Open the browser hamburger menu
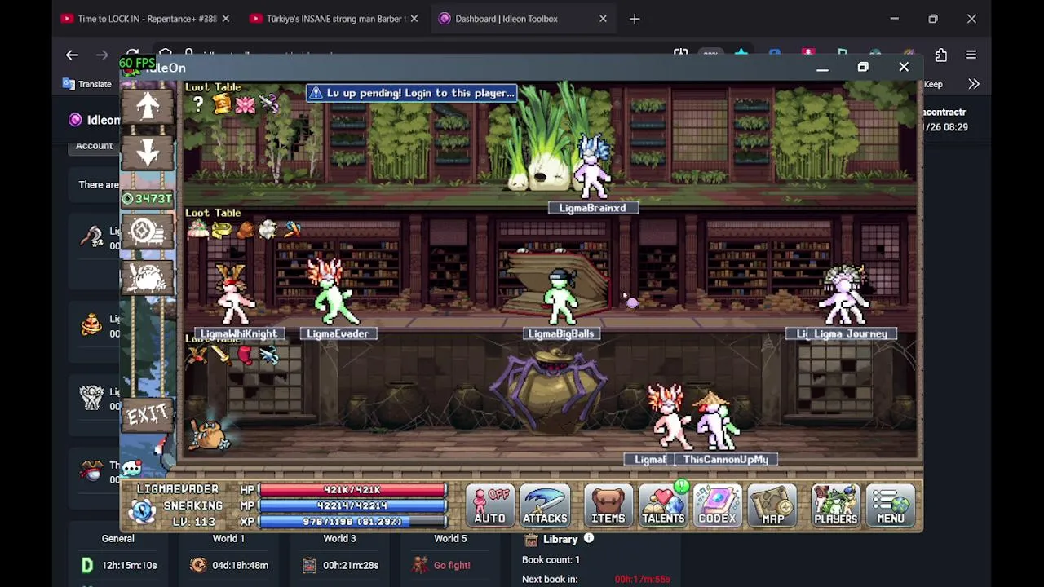 click(971, 55)
